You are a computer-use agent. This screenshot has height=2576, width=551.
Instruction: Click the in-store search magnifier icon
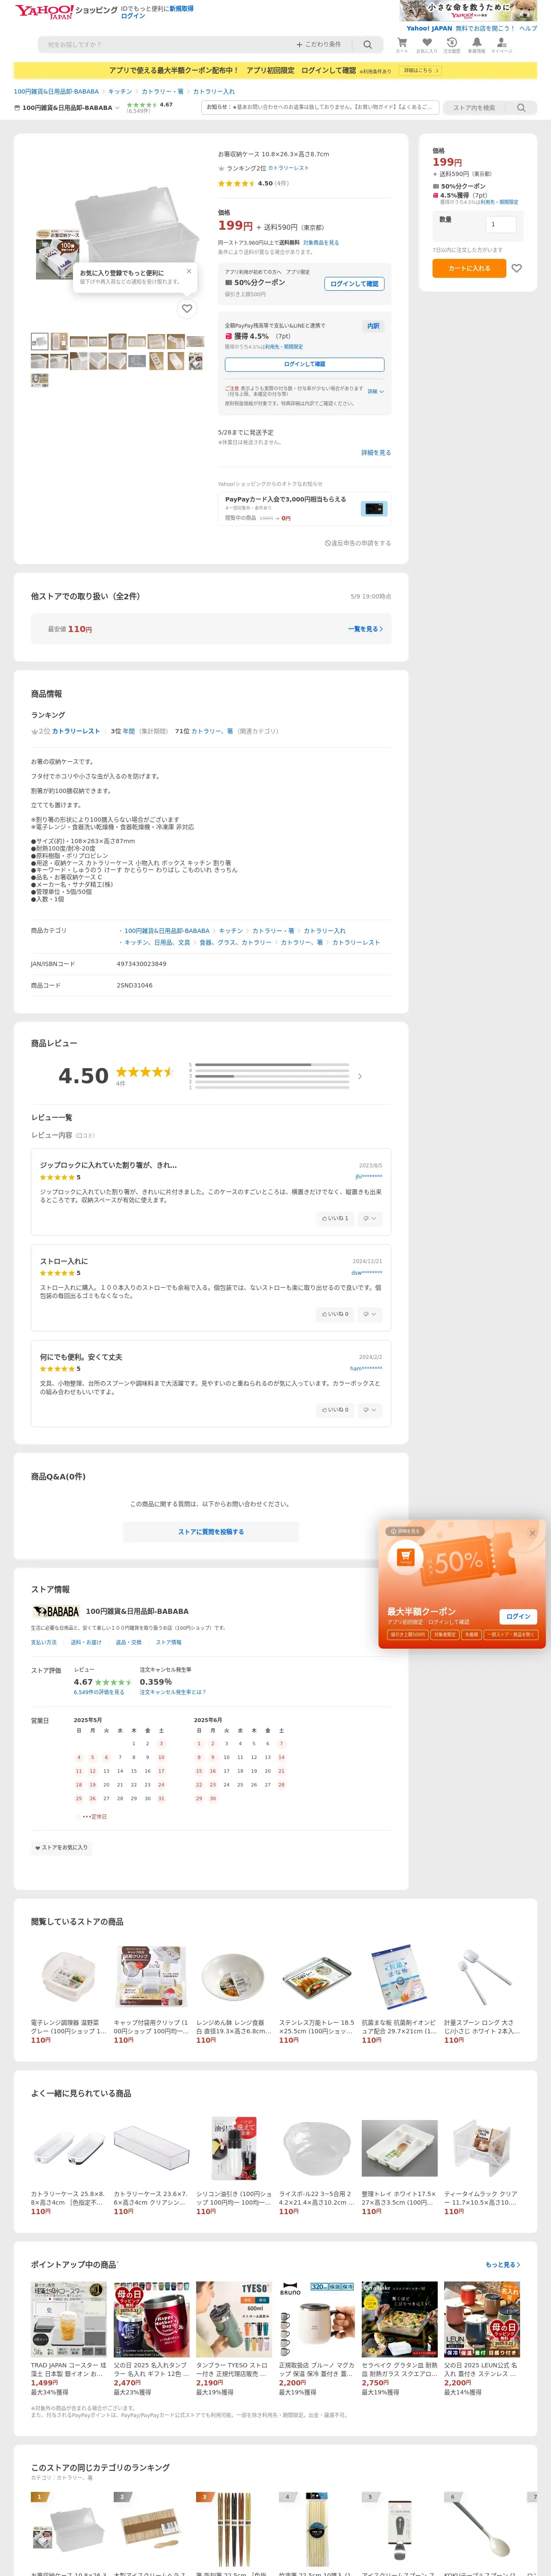[521, 108]
